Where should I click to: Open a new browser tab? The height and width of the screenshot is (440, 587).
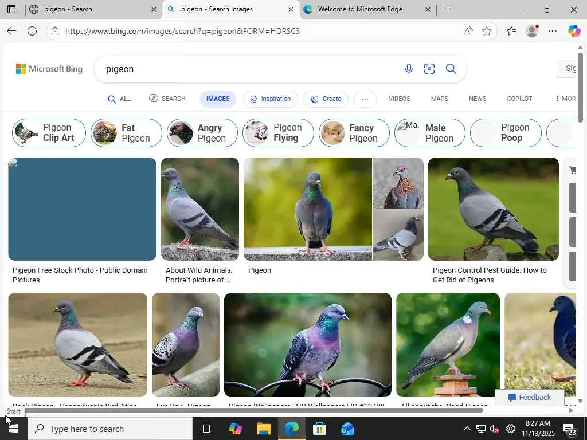tap(447, 9)
